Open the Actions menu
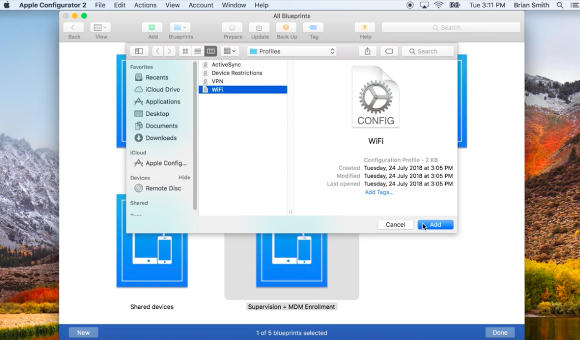580x340 pixels. [145, 5]
